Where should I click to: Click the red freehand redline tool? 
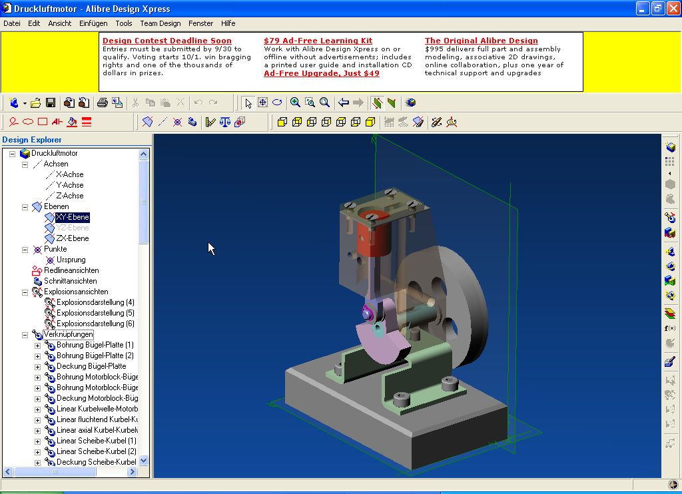tap(13, 123)
